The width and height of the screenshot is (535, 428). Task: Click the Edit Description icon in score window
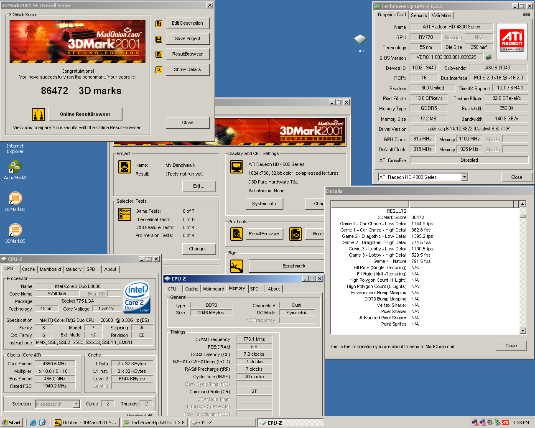click(159, 24)
